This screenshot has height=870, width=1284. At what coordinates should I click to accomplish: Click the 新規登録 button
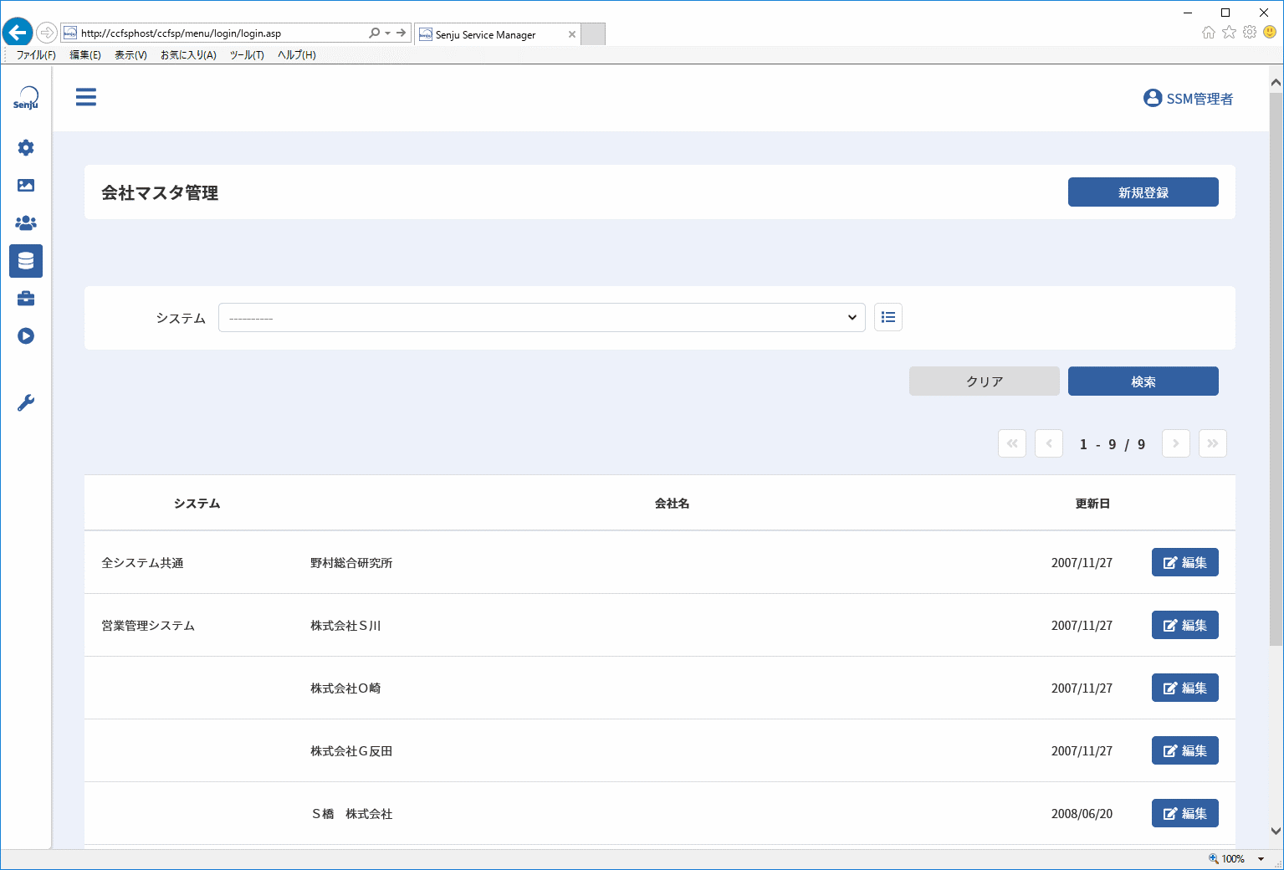coord(1143,192)
